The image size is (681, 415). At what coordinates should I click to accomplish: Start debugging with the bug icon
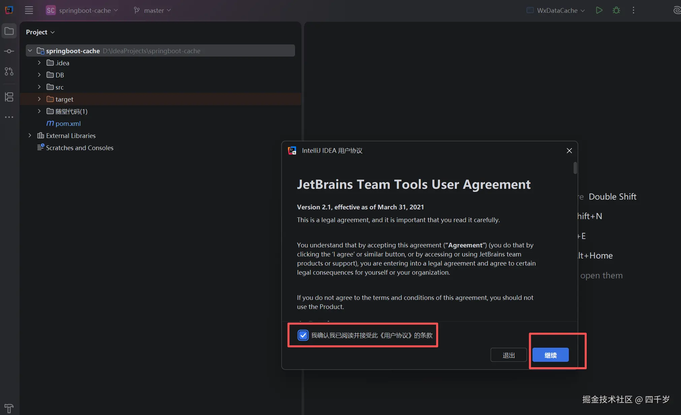[x=616, y=10]
